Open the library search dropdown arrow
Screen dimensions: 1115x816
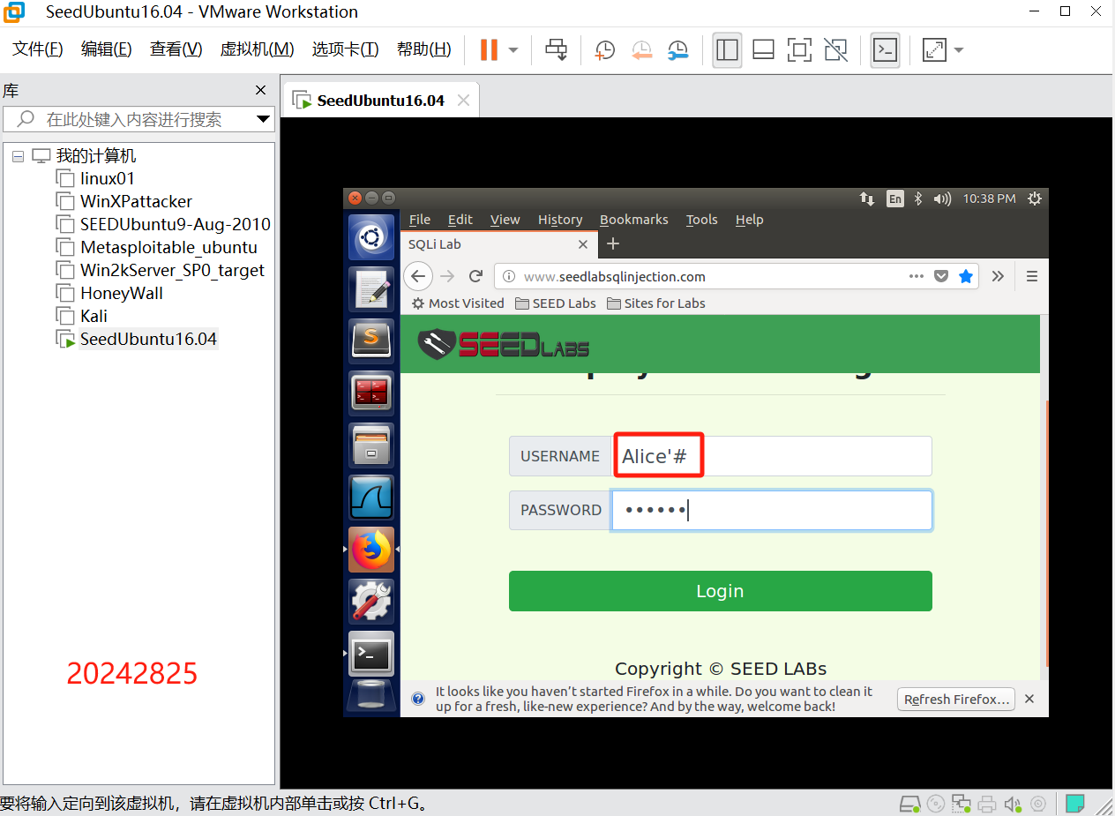(x=263, y=119)
